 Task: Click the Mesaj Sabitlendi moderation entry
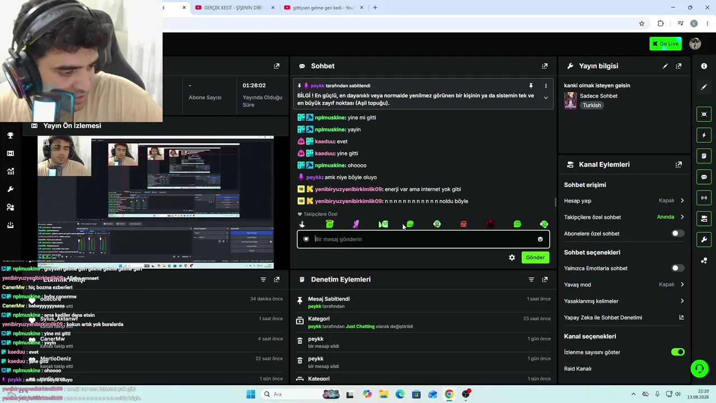tap(423, 302)
